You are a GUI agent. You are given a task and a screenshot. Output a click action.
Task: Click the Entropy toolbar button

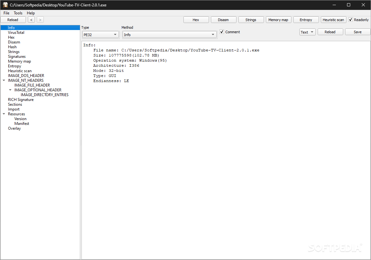(x=306, y=20)
